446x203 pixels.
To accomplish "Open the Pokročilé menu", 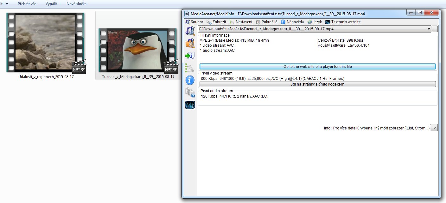I will (266, 22).
